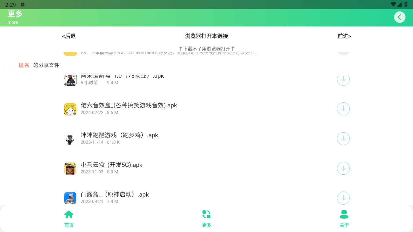Open the 首页 home tab
This screenshot has width=413, height=232.
click(x=69, y=219)
